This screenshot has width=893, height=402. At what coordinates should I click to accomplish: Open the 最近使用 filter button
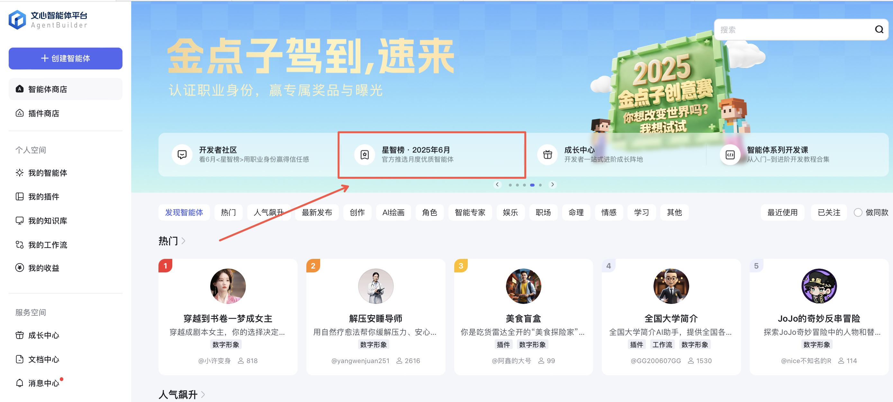click(782, 212)
